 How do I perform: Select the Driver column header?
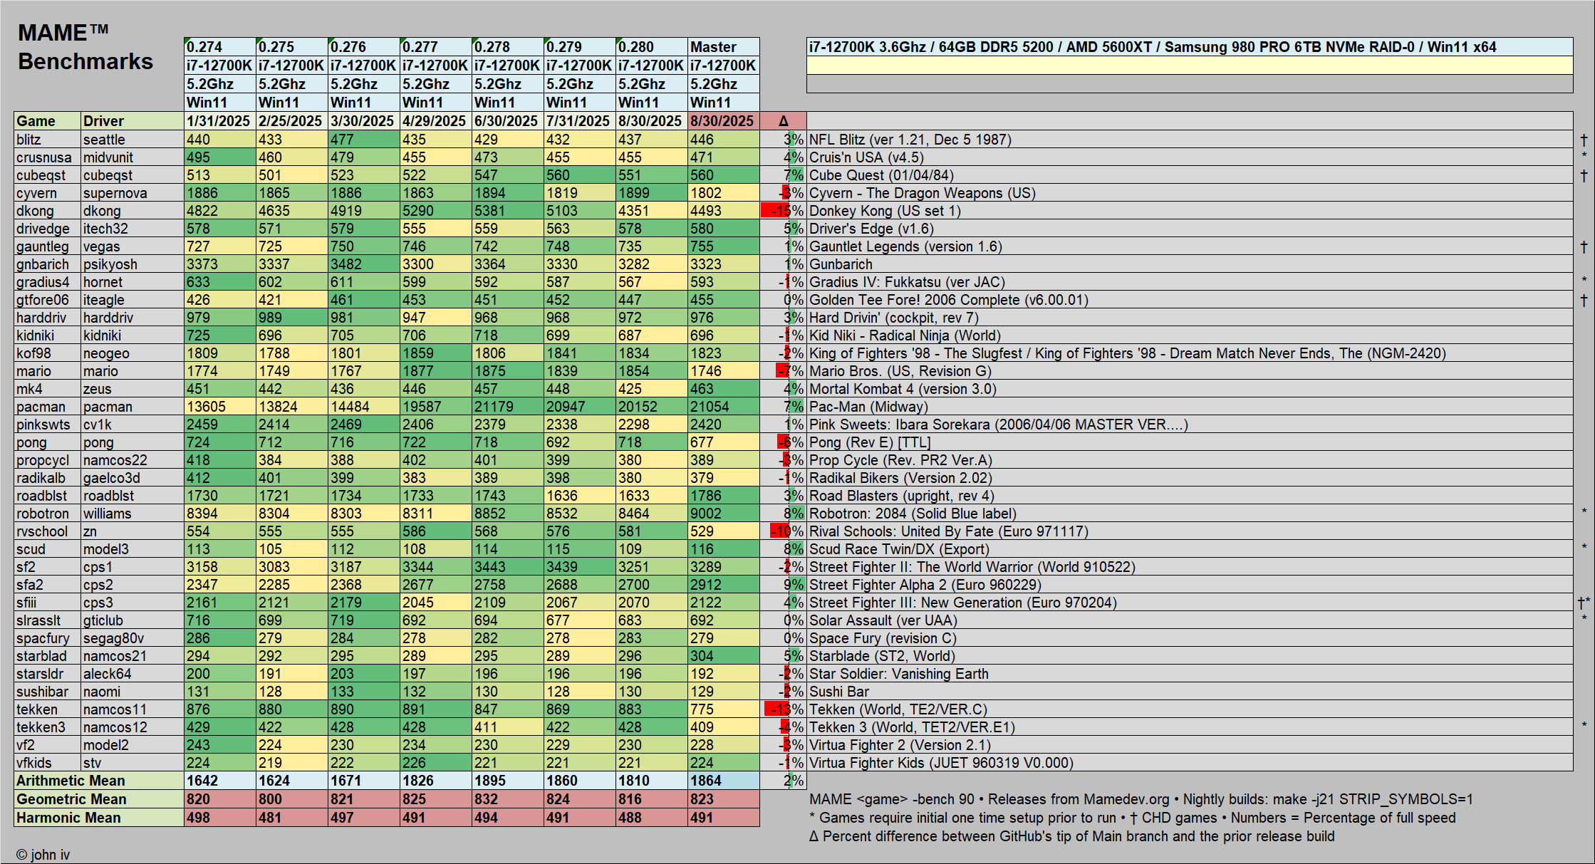coord(103,121)
